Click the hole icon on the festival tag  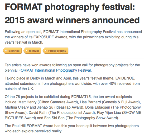pyautogui.click(x=27, y=51)
